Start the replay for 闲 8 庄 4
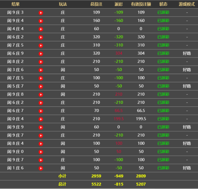Screen dimensions: 198x189 [x=41, y=144]
